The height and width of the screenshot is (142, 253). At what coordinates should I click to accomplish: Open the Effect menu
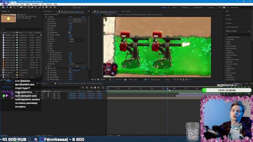click(x=28, y=4)
